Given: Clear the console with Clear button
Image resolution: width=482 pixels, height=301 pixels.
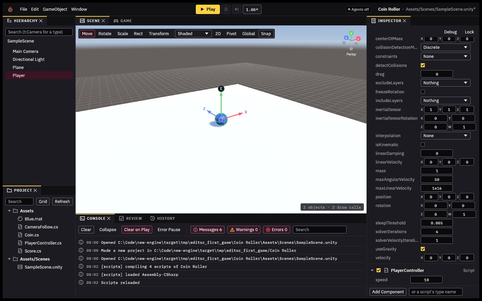Looking at the screenshot, I should 86,230.
